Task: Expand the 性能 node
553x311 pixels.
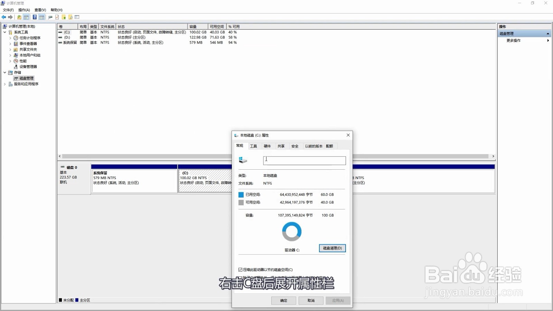Action: (x=10, y=61)
